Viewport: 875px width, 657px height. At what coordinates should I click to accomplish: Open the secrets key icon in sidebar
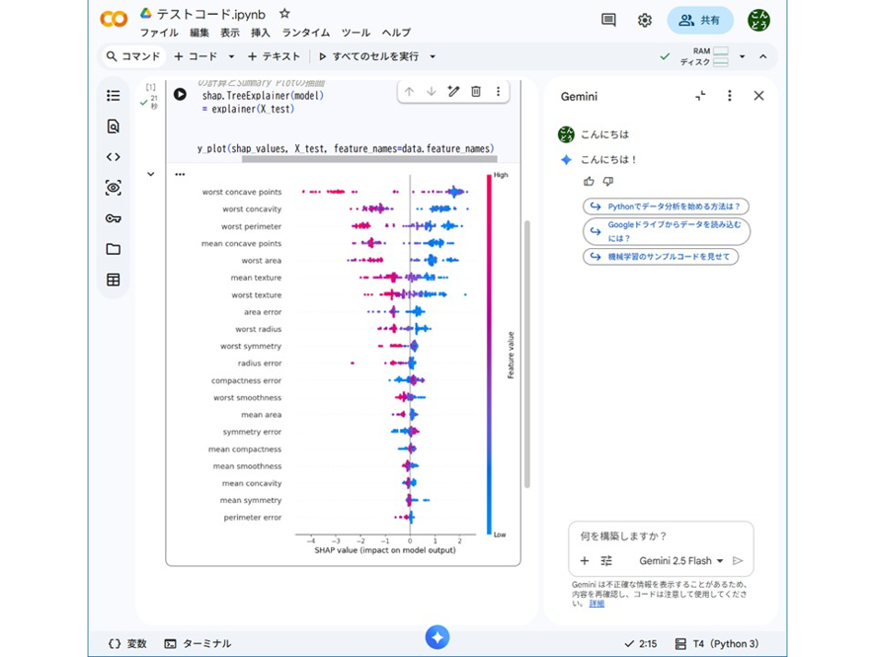click(x=114, y=218)
